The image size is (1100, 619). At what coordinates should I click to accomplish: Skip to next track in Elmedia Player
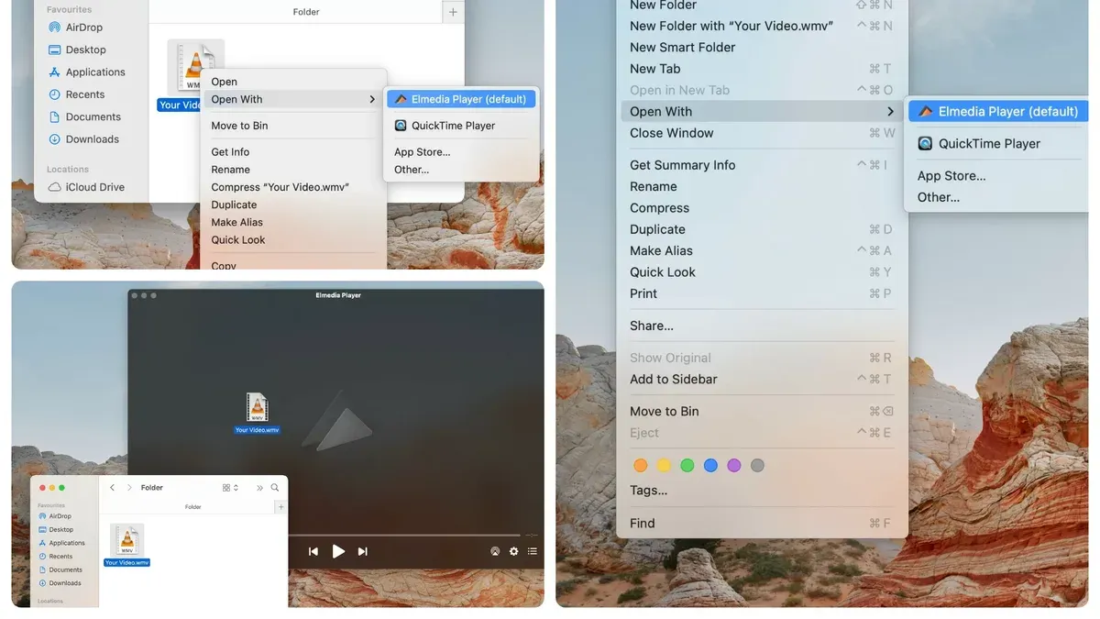pyautogui.click(x=363, y=551)
